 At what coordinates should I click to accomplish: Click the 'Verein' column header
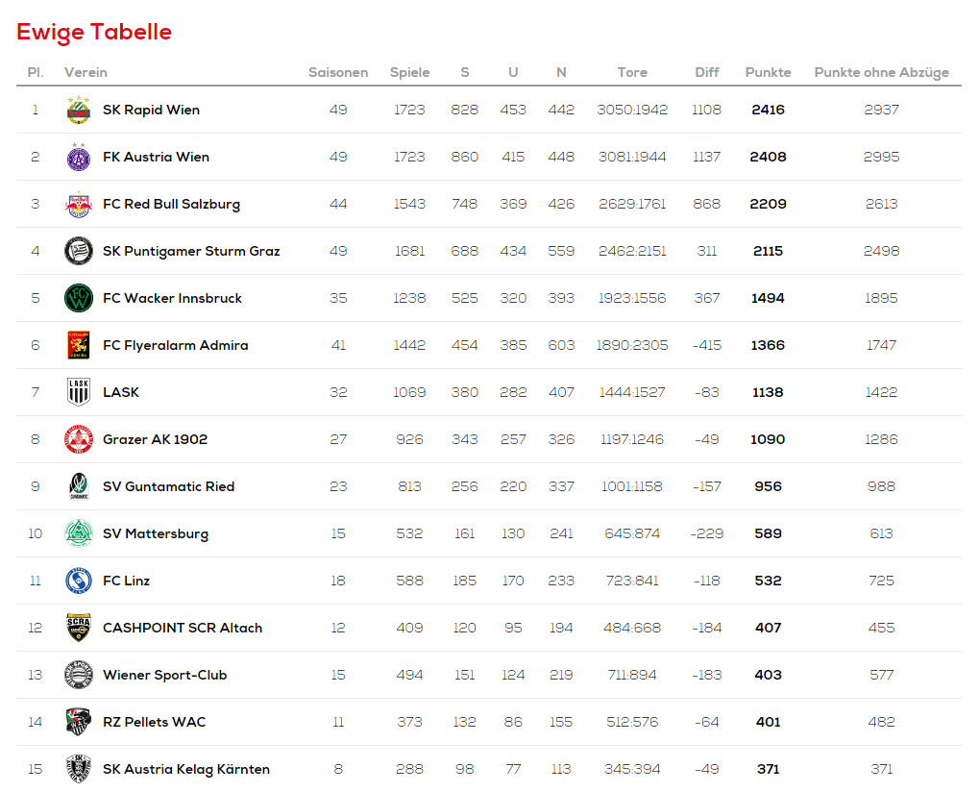(x=86, y=72)
